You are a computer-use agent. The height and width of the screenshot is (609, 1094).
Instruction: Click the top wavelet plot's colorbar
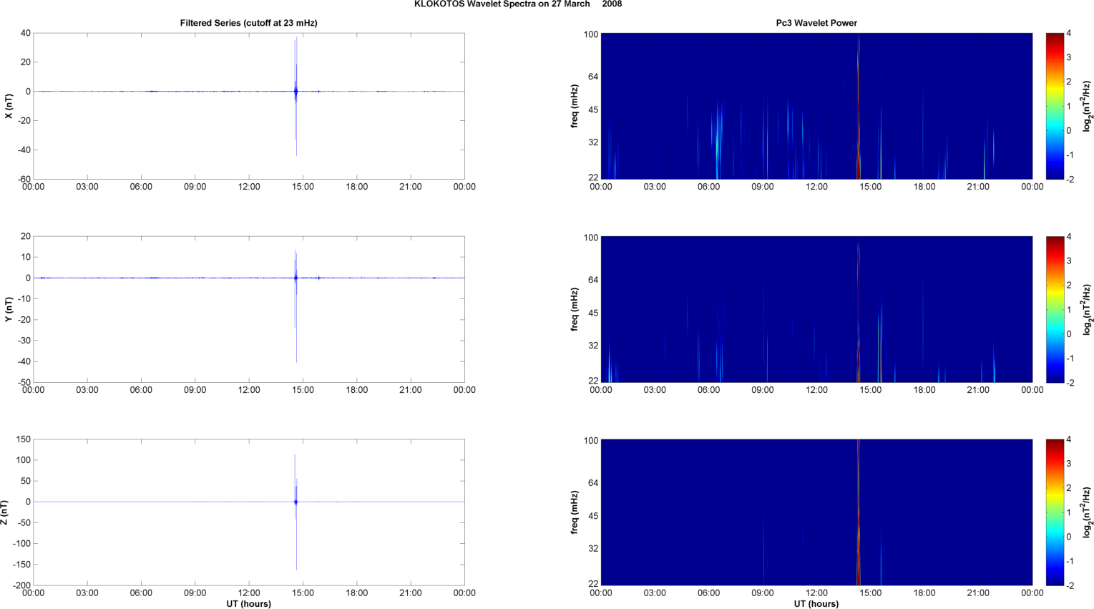coord(1053,106)
